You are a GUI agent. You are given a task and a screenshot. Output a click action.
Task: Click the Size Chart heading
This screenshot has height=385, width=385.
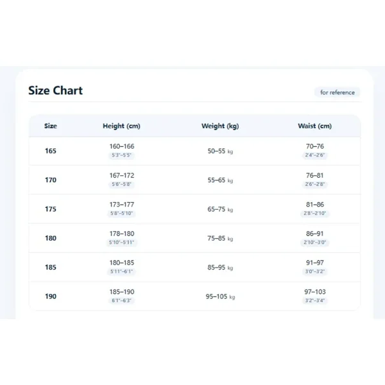(55, 90)
